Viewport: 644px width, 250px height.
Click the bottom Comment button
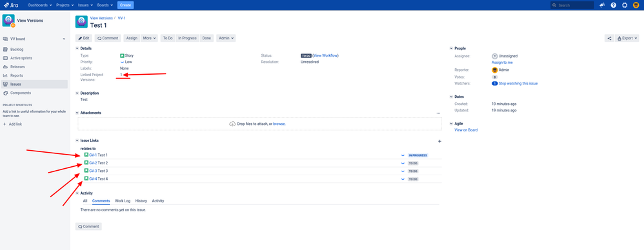tap(88, 226)
